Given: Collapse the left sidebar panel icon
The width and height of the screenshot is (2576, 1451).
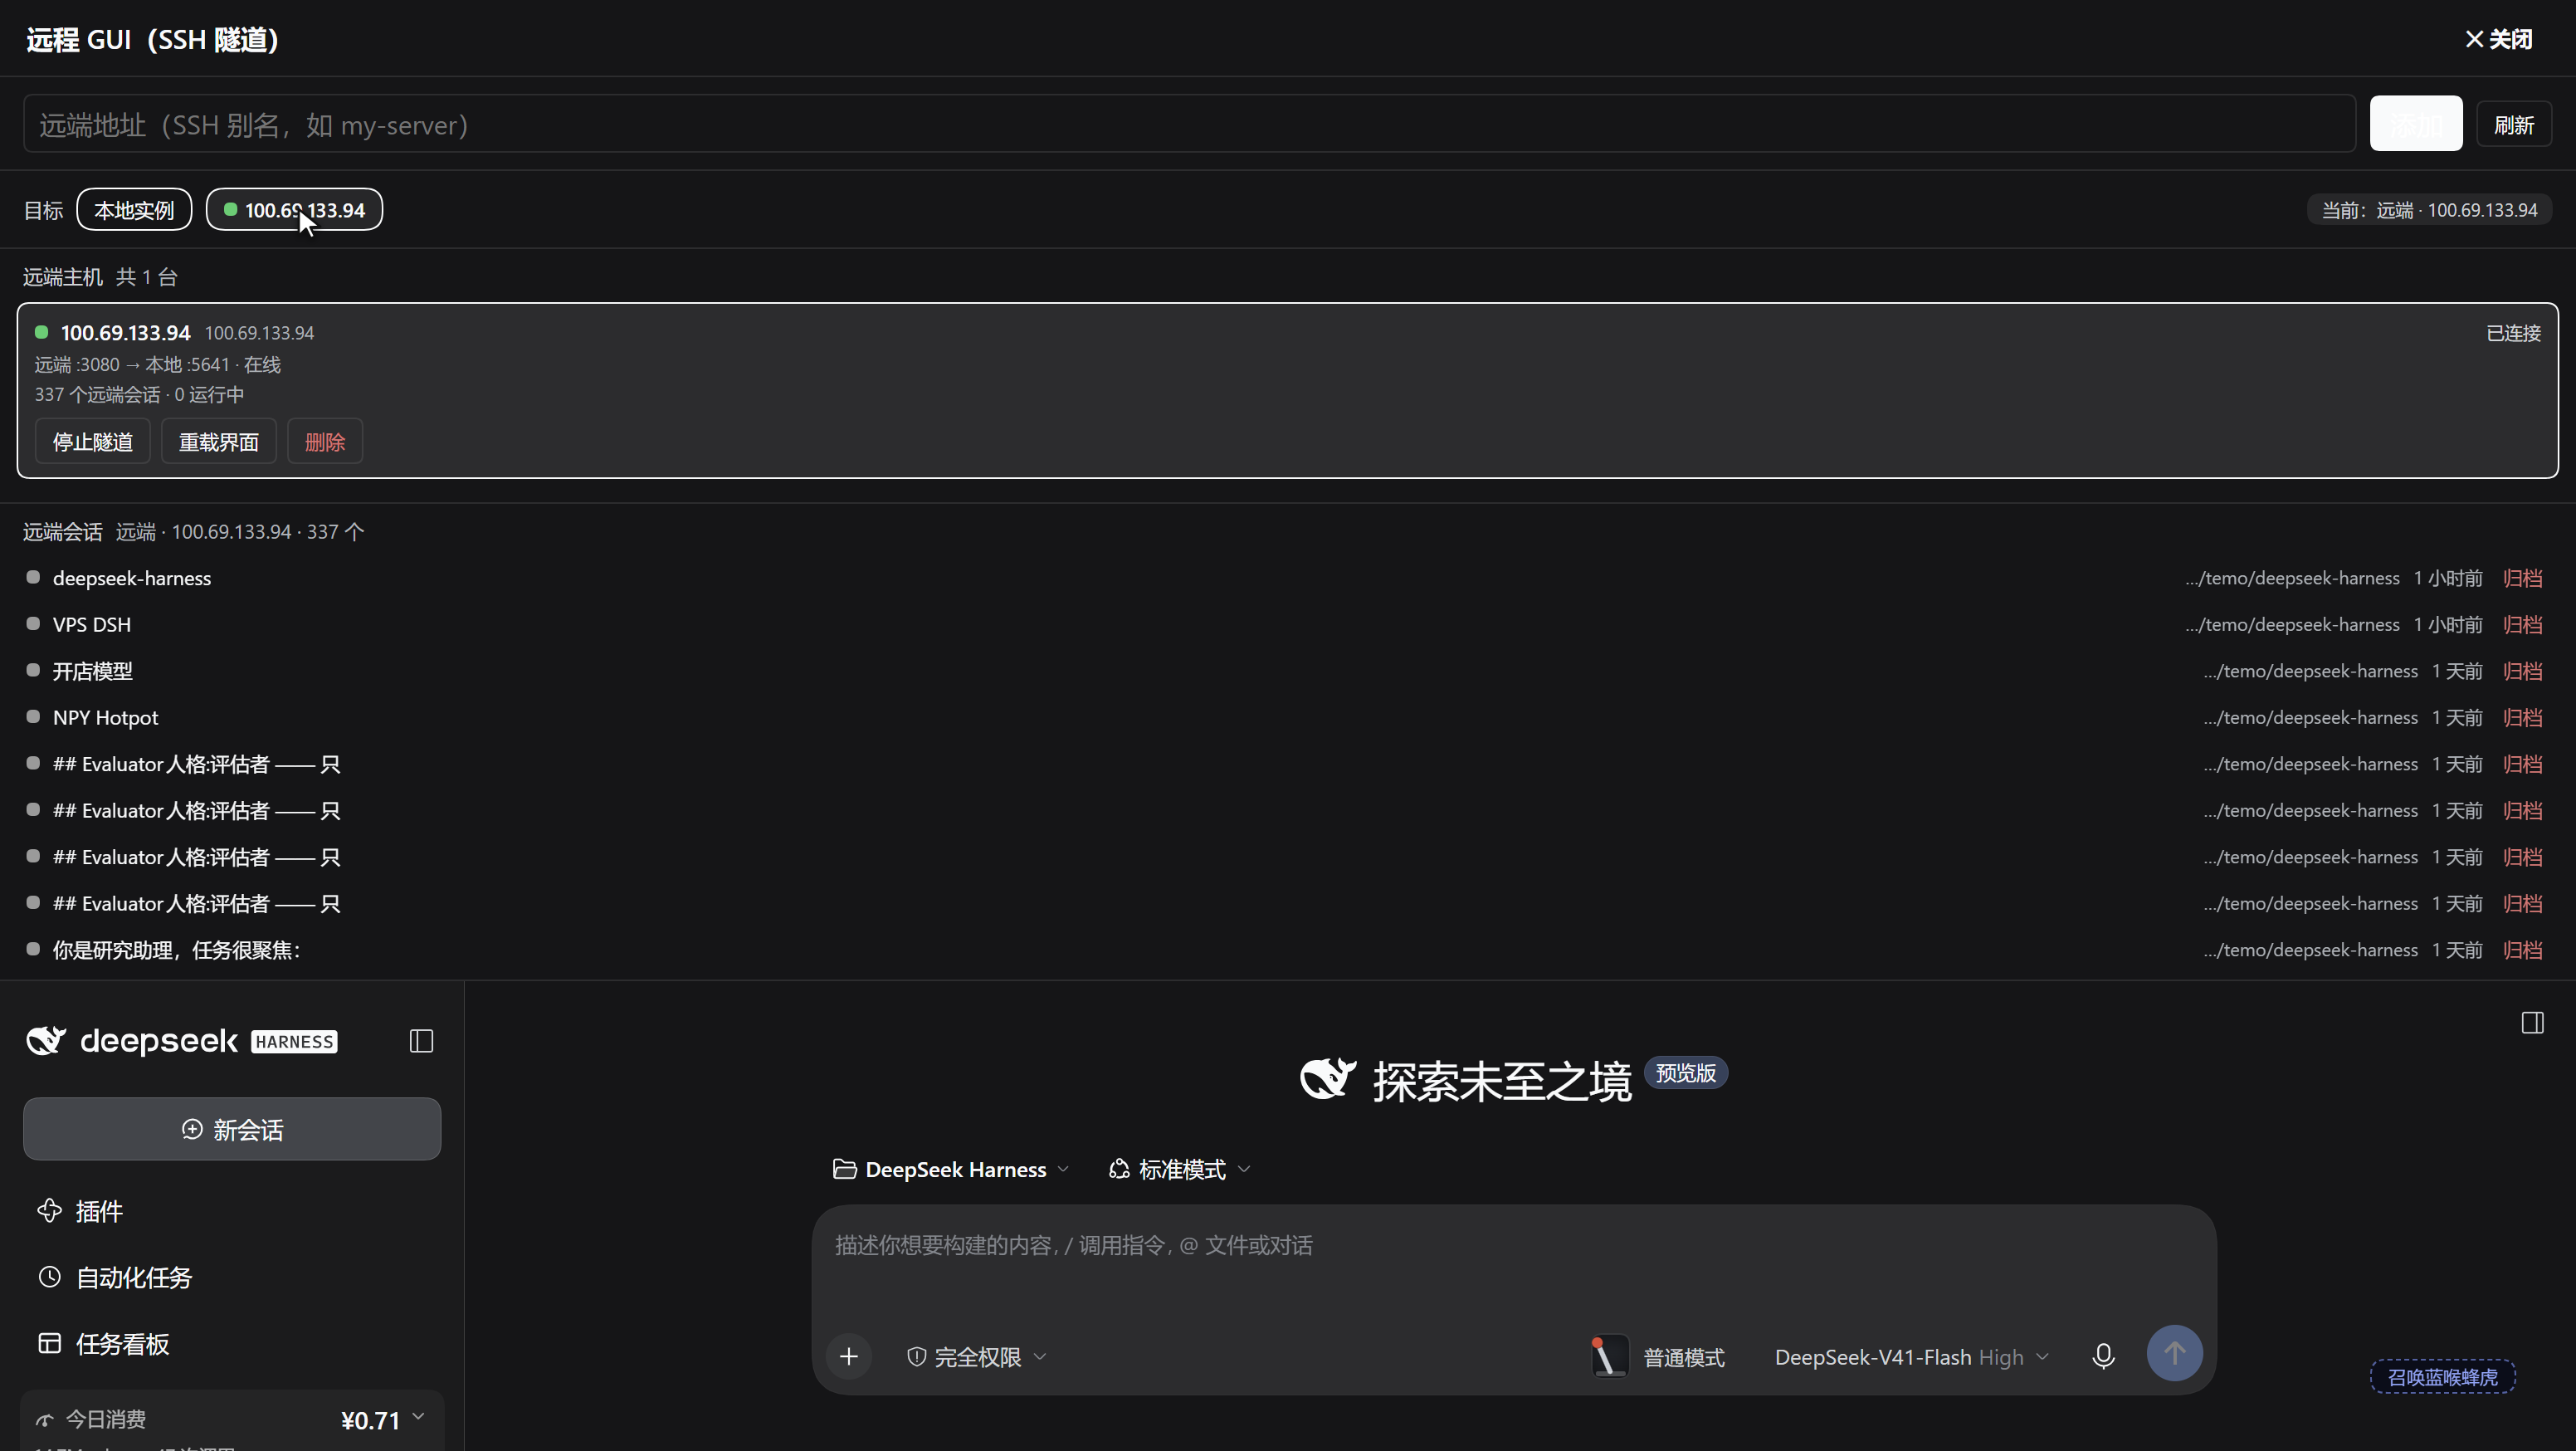Looking at the screenshot, I should tap(421, 1041).
